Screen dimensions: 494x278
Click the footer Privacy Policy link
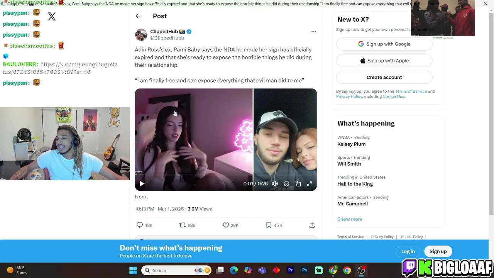pyautogui.click(x=382, y=237)
